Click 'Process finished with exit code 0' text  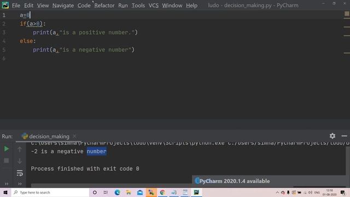pyautogui.click(x=85, y=169)
